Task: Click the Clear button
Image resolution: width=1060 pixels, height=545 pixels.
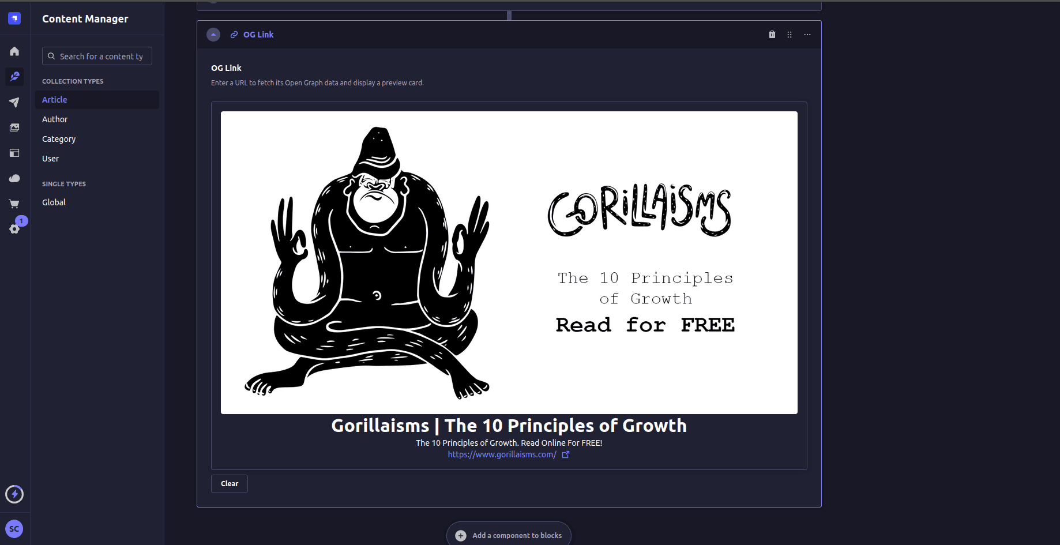Action: click(230, 484)
